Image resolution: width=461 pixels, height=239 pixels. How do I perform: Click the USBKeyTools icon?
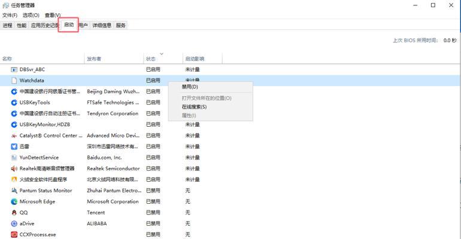tap(14, 103)
